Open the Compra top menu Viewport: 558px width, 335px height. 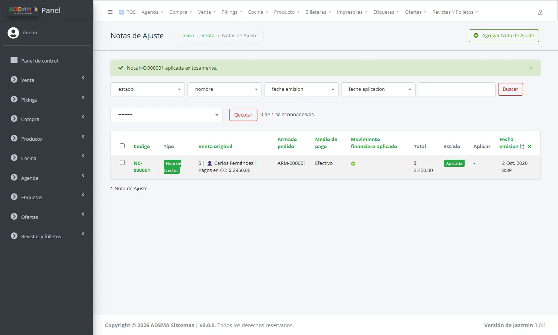point(180,12)
